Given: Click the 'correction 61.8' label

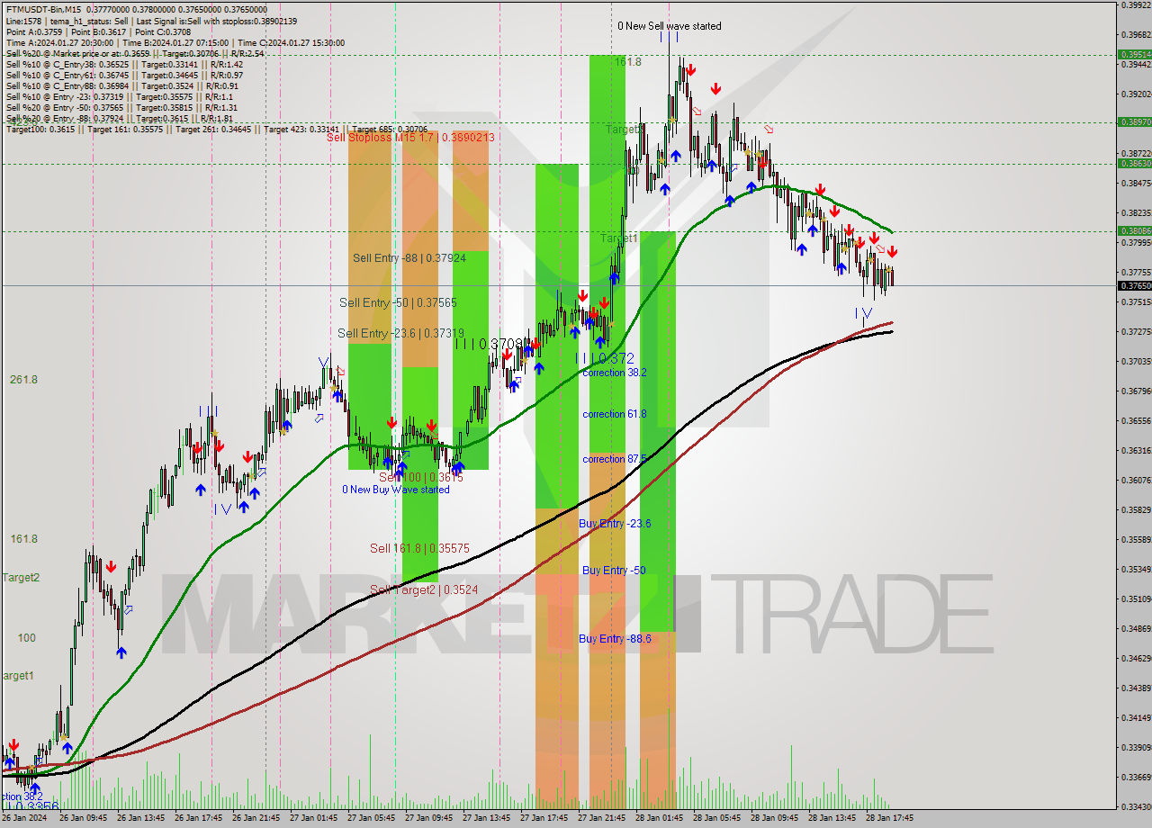Looking at the screenshot, I should coord(615,414).
